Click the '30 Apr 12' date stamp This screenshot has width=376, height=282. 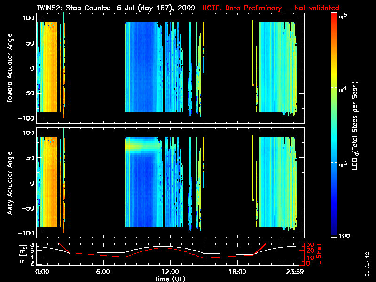coord(367,264)
